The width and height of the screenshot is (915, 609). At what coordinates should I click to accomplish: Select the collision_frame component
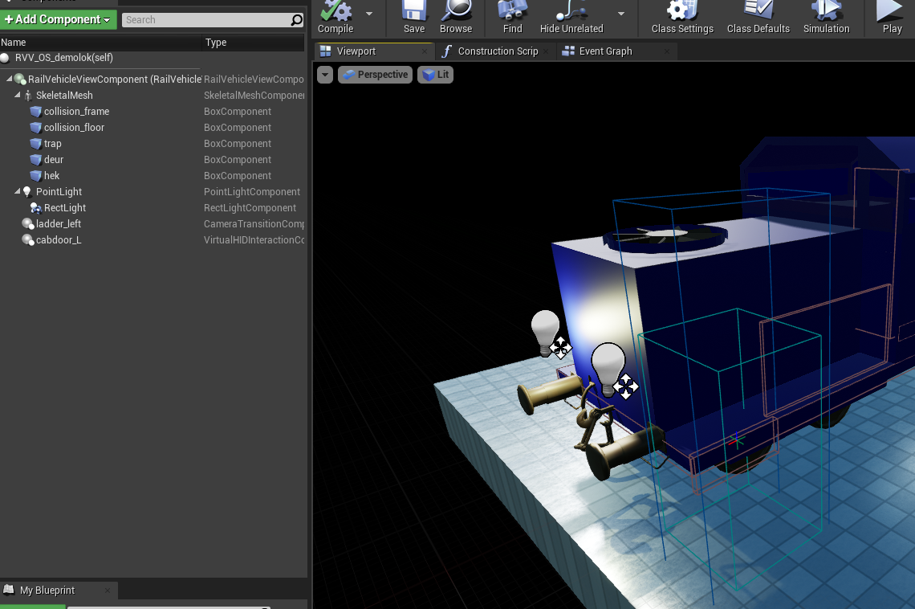76,112
